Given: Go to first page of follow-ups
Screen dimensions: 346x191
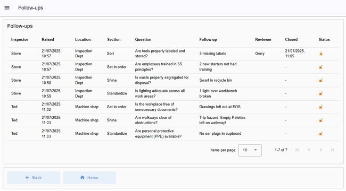Looking at the screenshot, I should point(297,150).
